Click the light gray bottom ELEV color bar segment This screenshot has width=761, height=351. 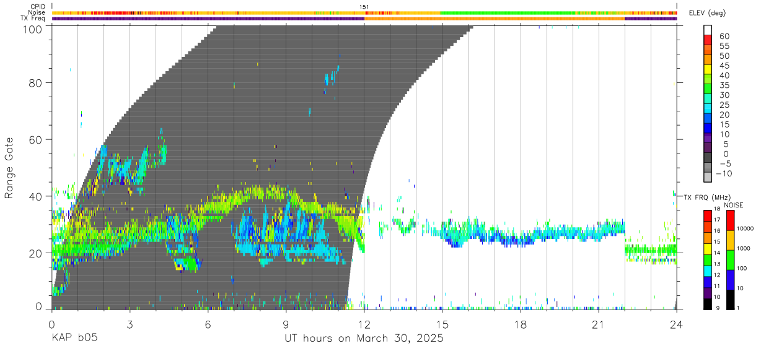[707, 178]
